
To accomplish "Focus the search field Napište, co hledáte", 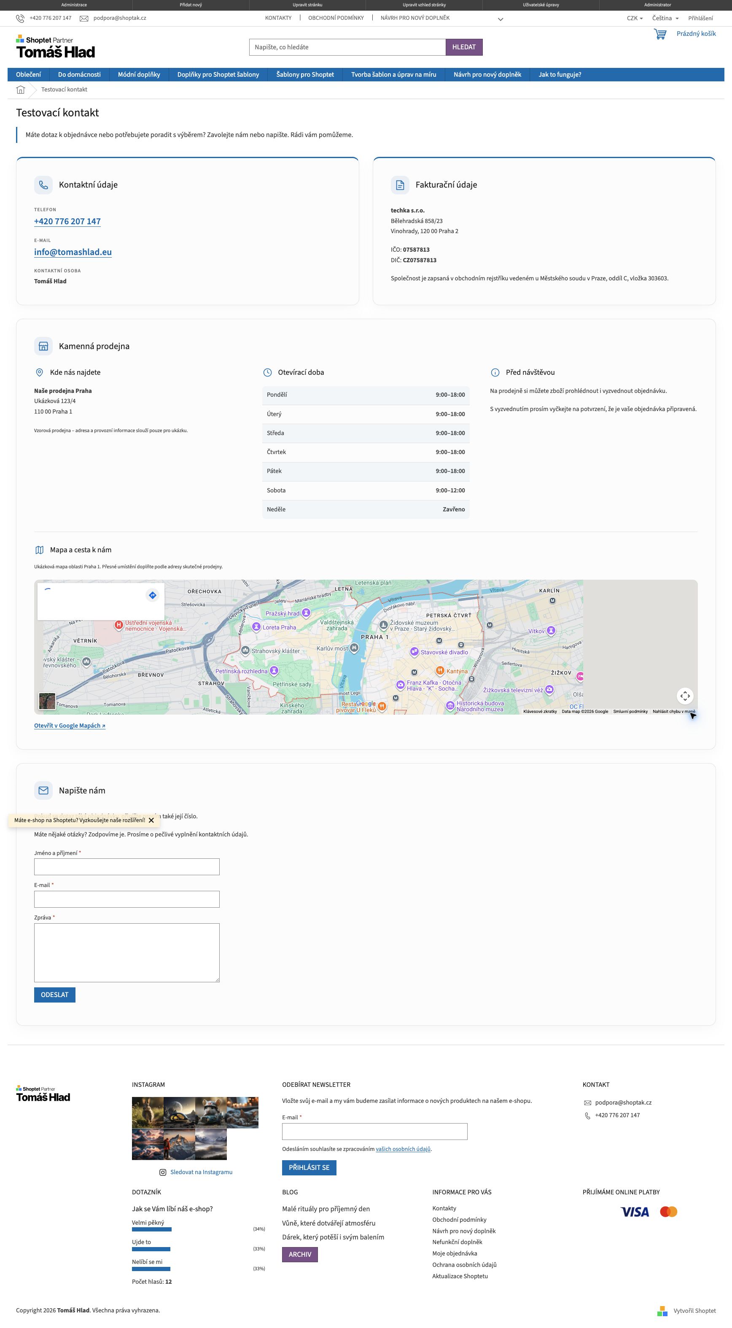I will click(x=347, y=47).
